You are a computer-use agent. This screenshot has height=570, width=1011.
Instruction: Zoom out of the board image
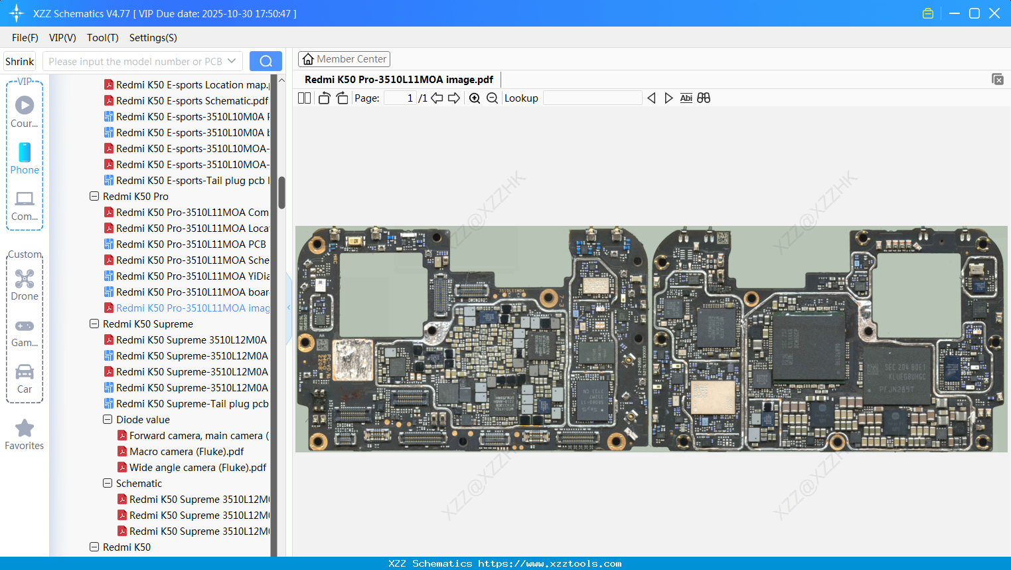(492, 98)
